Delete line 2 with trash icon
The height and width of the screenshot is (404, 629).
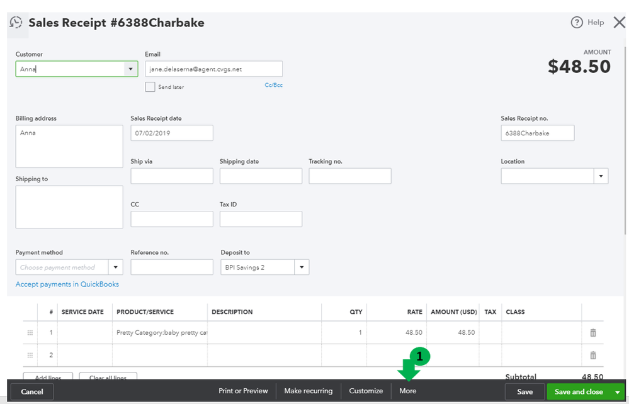[592, 356]
